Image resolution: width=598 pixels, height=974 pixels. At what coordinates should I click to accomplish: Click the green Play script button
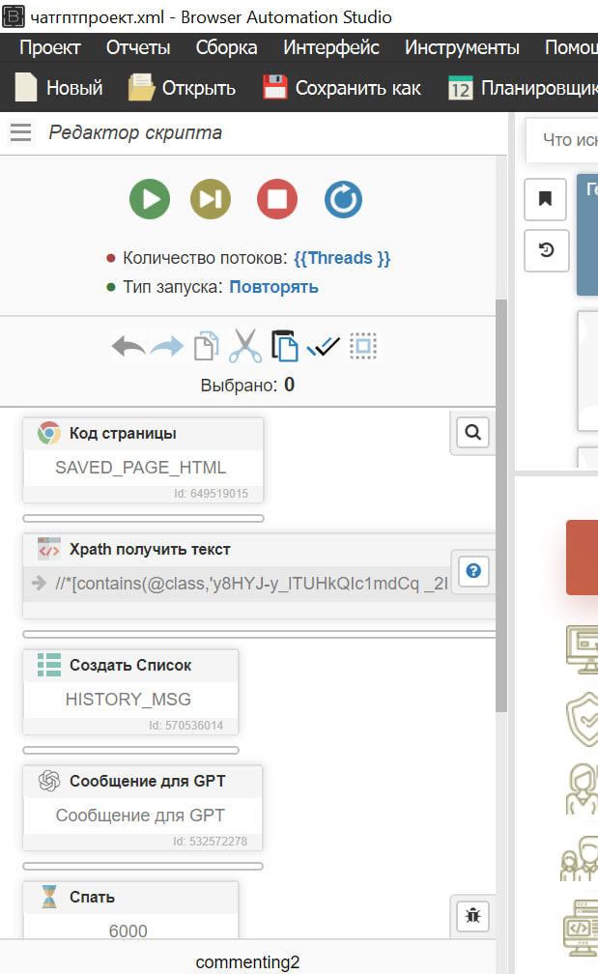coord(150,200)
